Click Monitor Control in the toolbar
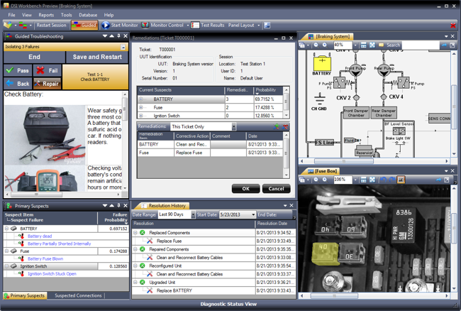The height and width of the screenshot is (311, 461). (164, 25)
